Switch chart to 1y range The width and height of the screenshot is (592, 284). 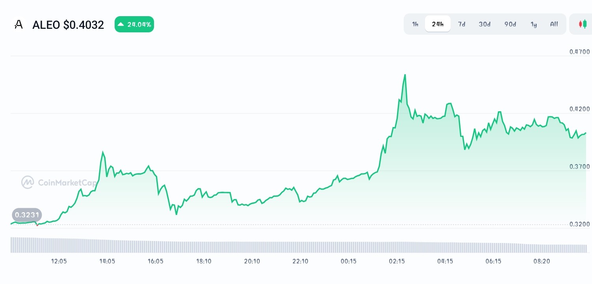(x=534, y=24)
